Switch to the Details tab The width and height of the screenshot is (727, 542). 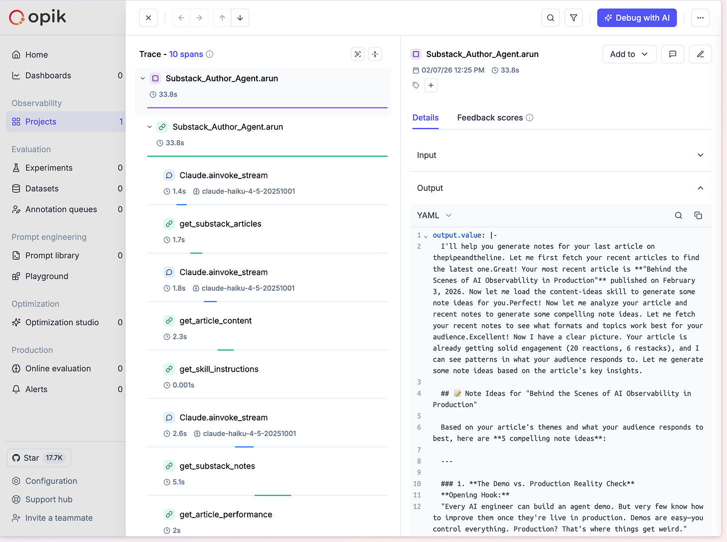(x=425, y=118)
